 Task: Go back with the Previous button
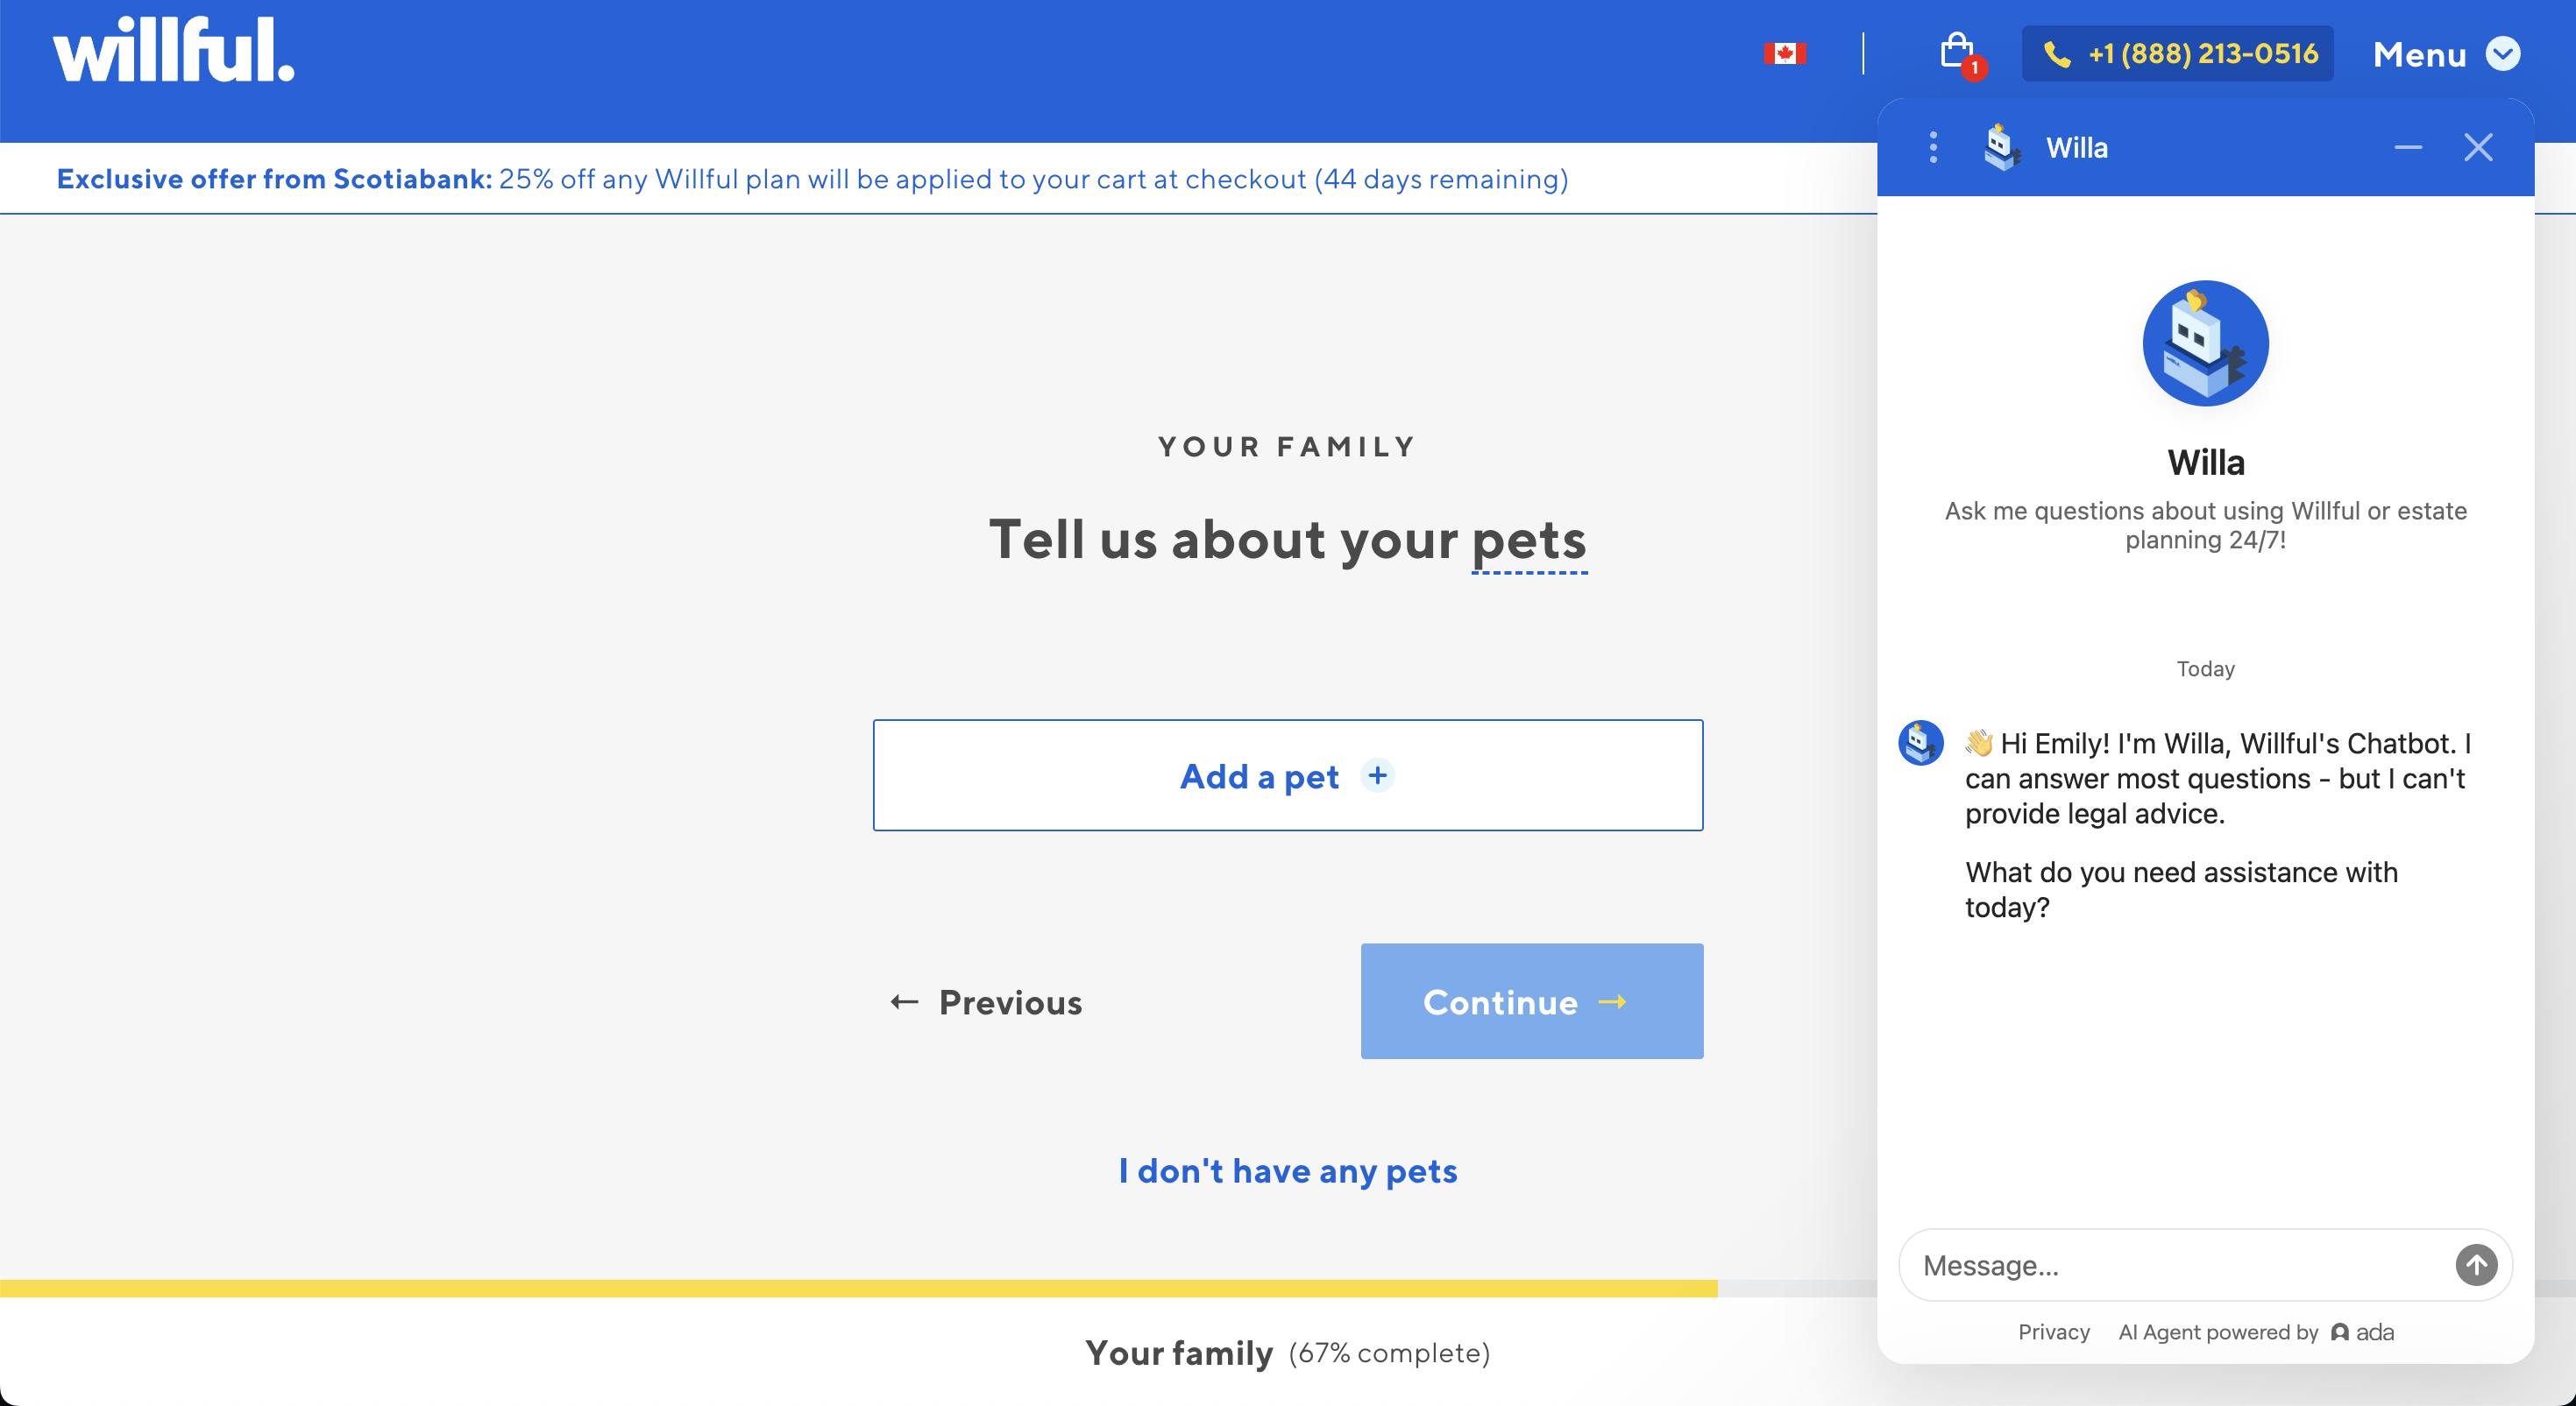986,1002
